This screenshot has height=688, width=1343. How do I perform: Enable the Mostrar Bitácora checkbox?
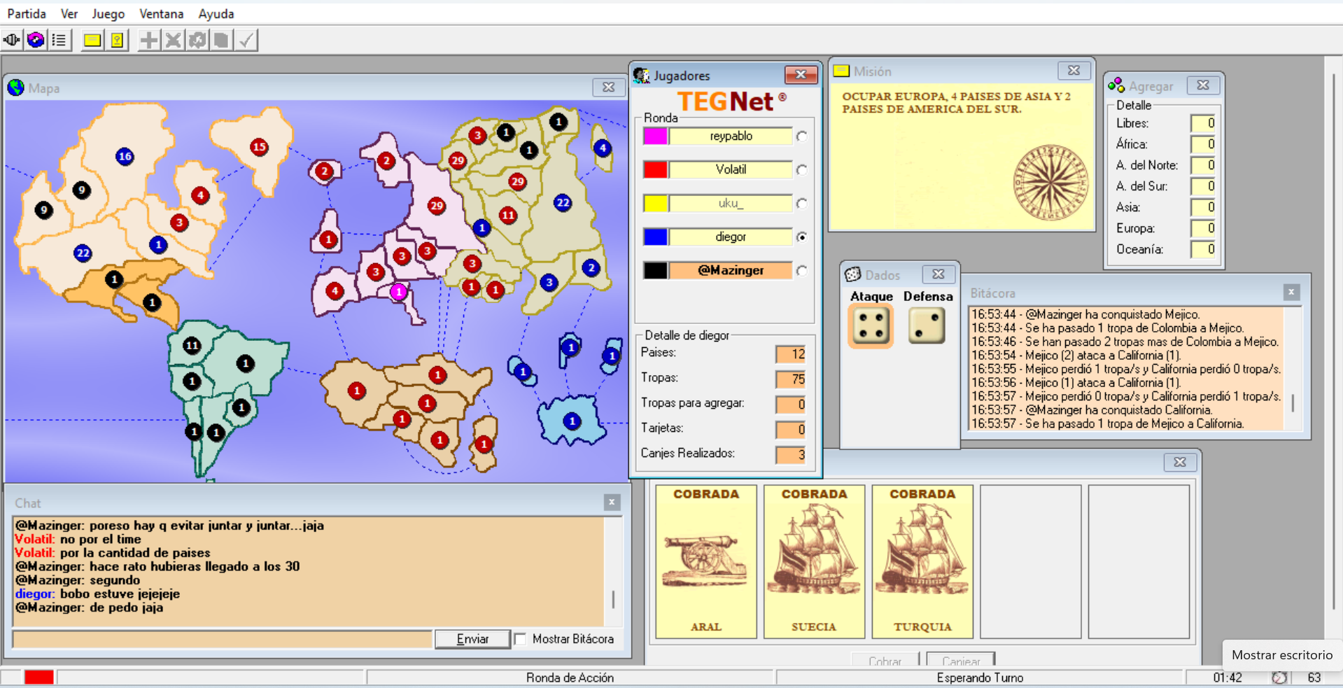pyautogui.click(x=520, y=639)
